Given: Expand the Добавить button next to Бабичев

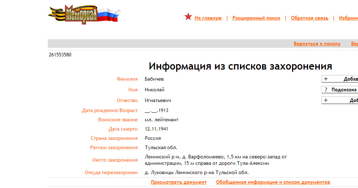Looking at the screenshot, I should (x=350, y=79).
